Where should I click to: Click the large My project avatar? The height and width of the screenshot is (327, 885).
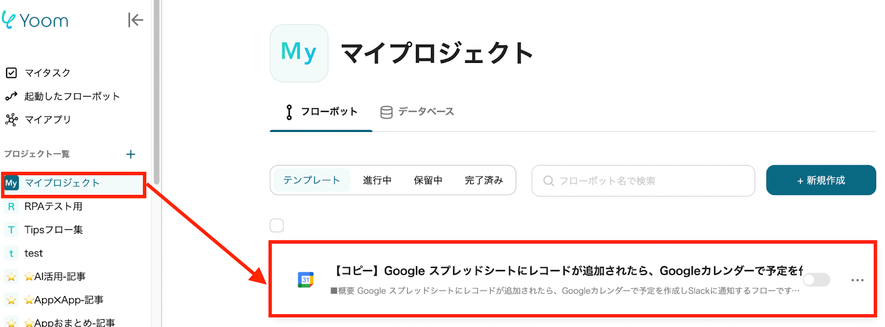(x=299, y=53)
